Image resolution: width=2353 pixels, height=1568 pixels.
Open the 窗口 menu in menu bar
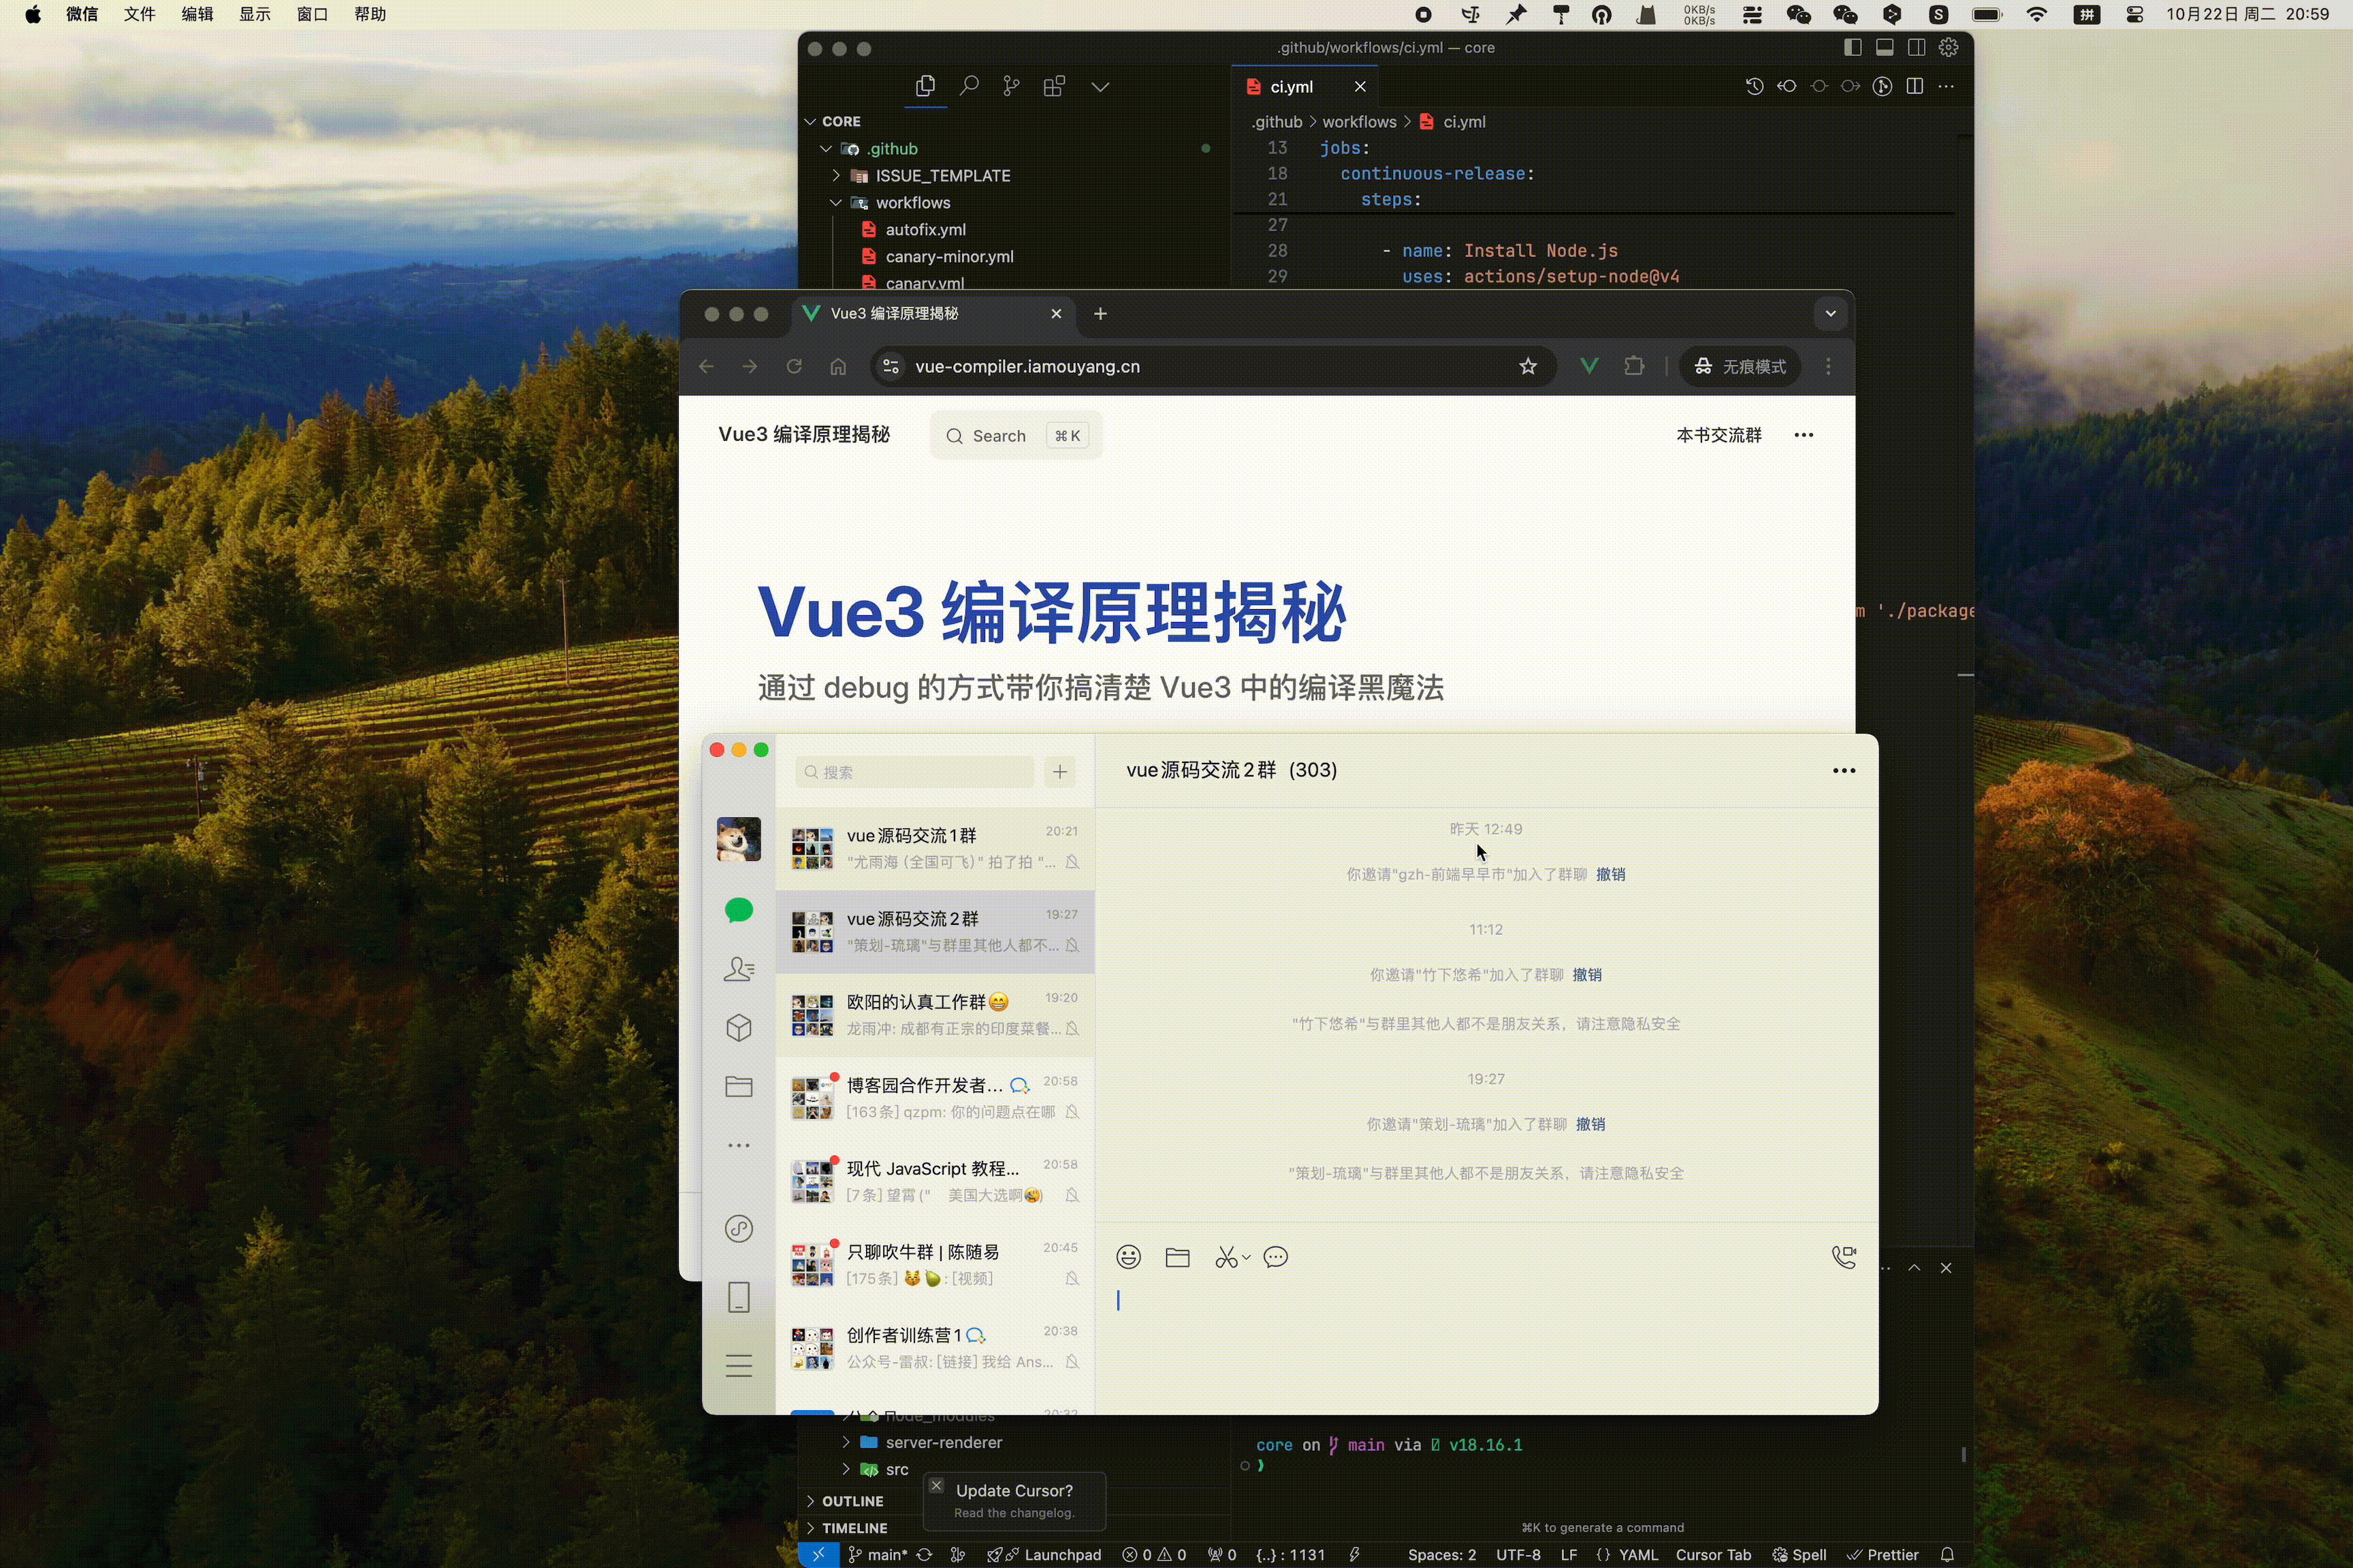tap(312, 14)
